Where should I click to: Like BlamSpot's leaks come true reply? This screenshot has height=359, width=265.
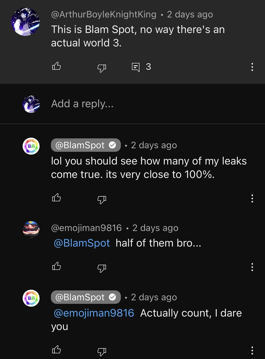click(57, 198)
